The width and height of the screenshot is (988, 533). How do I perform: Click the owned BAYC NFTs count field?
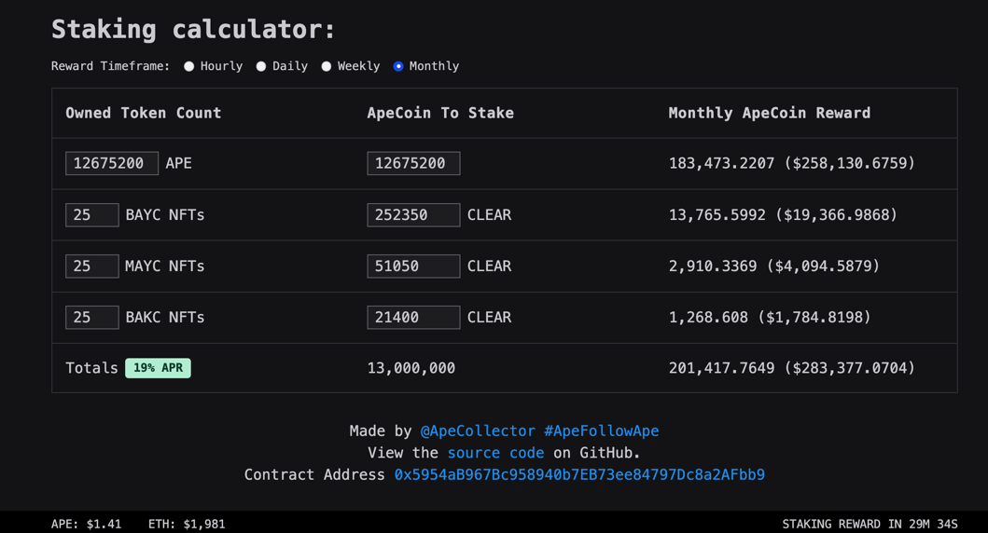(91, 214)
